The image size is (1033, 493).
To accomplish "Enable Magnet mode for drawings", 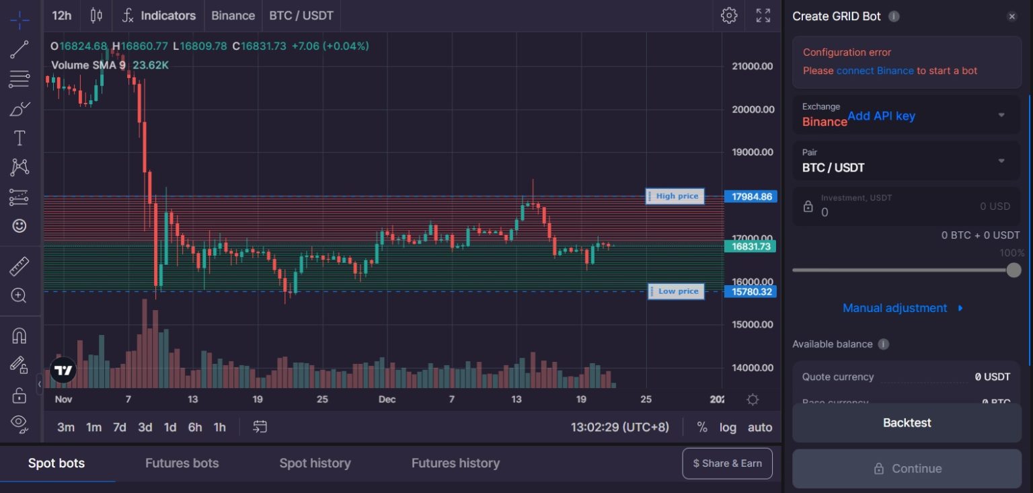I will point(19,335).
